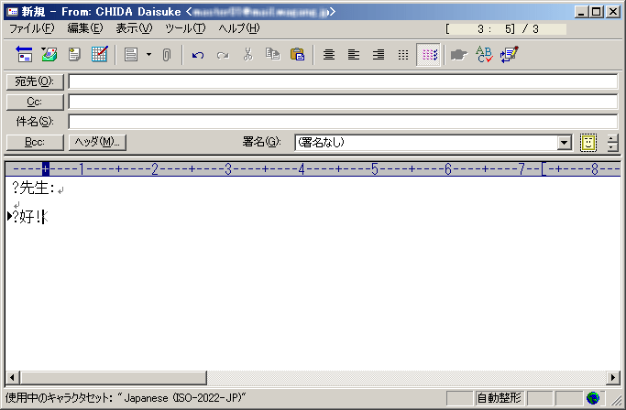Close the compose window

click(613, 12)
